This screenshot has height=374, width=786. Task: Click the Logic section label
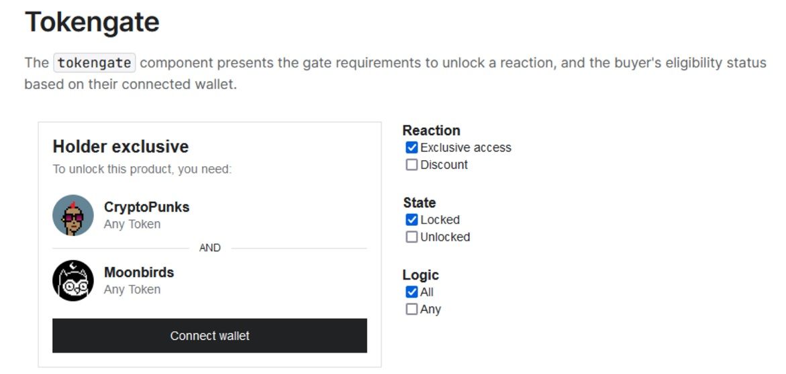click(x=421, y=275)
